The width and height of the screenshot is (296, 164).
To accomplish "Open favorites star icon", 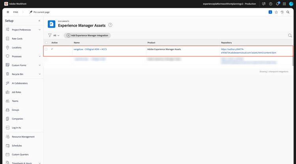I will tap(276, 12).
